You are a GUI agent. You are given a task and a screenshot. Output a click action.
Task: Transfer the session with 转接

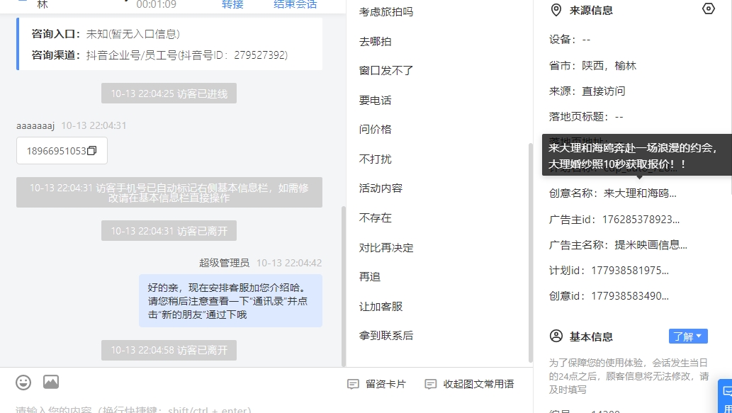232,4
